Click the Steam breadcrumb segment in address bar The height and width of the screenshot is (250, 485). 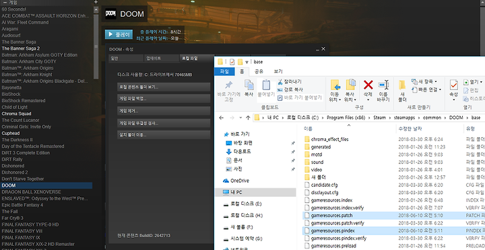click(379, 118)
